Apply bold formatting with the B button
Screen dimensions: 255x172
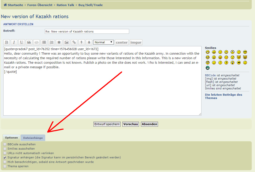tap(7, 42)
